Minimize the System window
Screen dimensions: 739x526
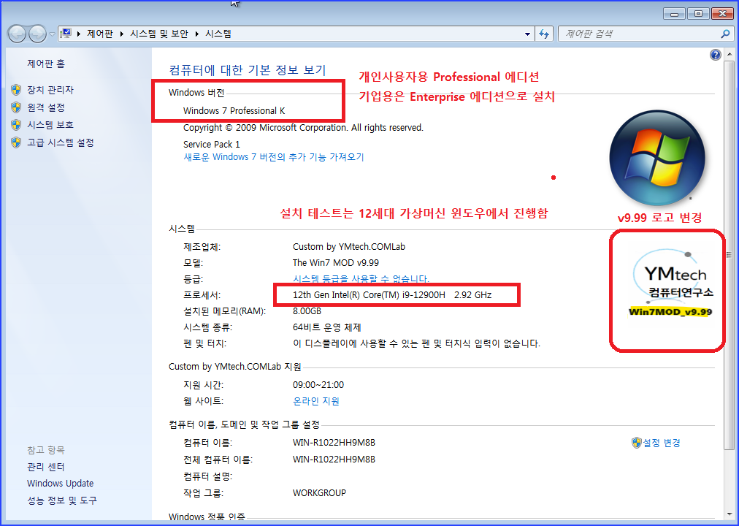click(674, 14)
